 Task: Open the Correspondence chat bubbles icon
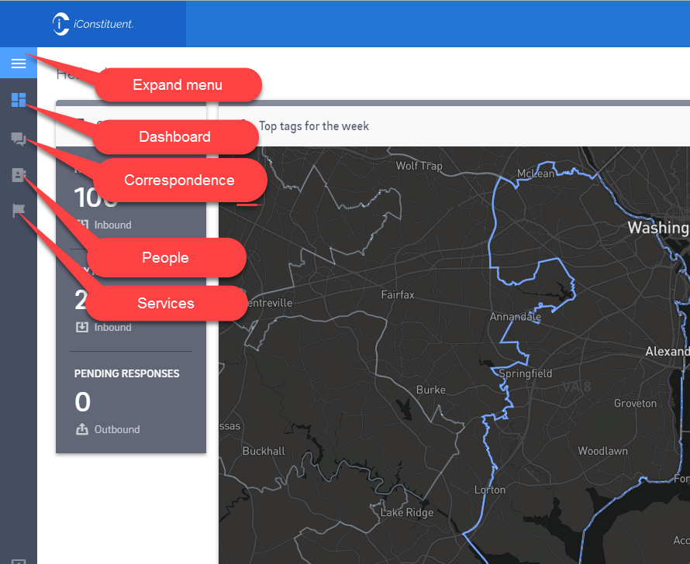coord(19,139)
